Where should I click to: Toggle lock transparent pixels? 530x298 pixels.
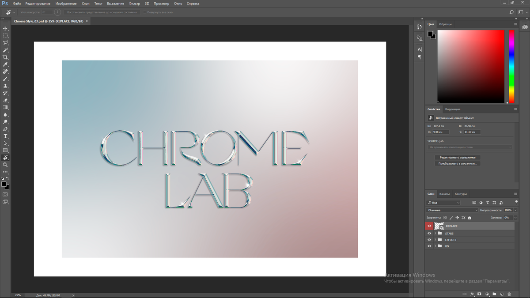pos(445,218)
